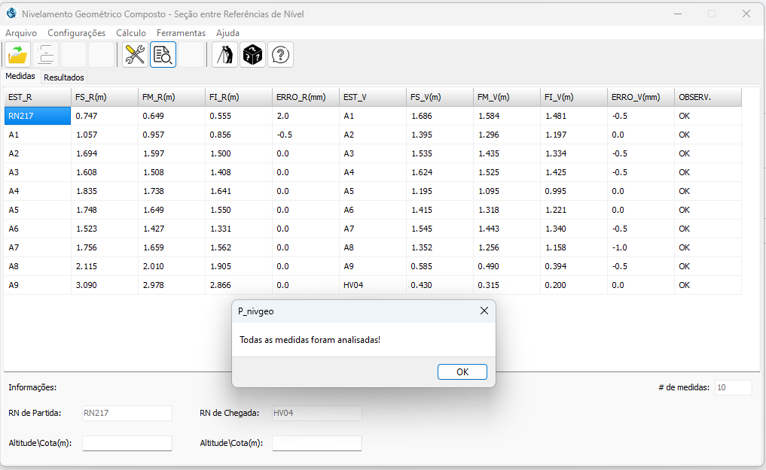Click the surveyor with tripod icon
This screenshot has width=766, height=470.
224,55
